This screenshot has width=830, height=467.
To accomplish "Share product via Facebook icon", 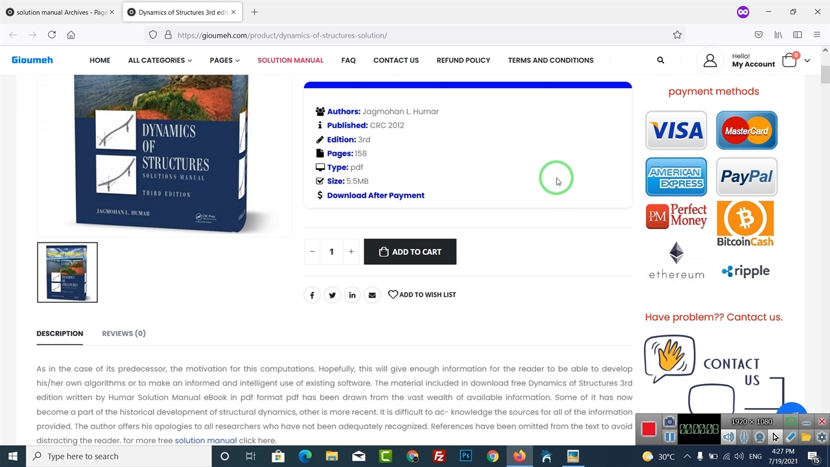I will click(312, 295).
